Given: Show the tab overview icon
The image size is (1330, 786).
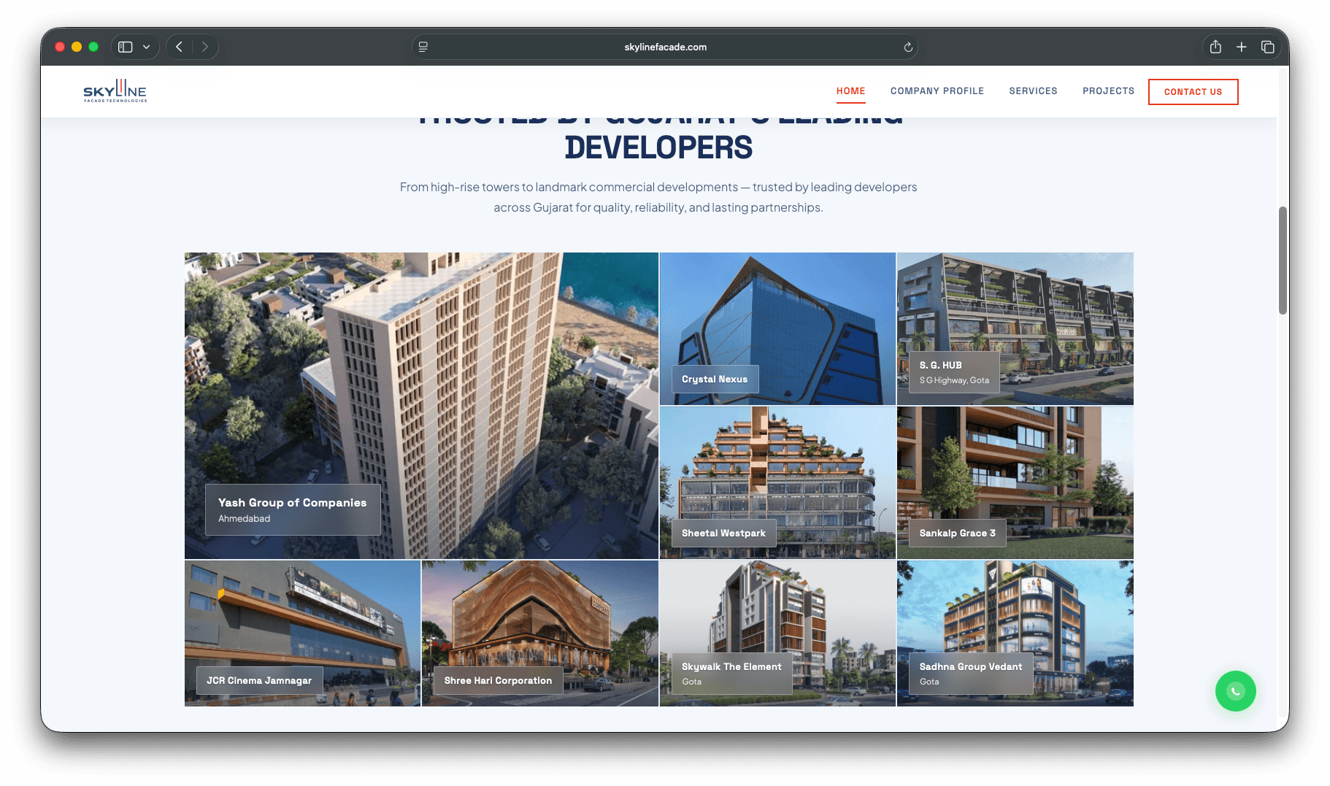Looking at the screenshot, I should 1268,47.
